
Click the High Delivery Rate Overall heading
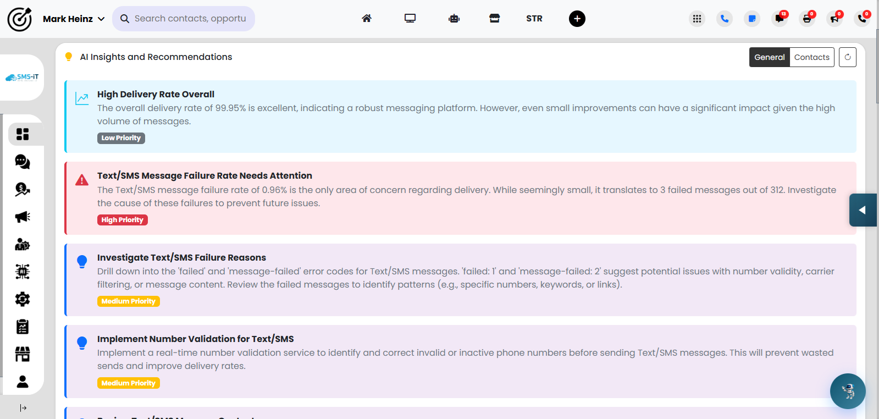[156, 94]
